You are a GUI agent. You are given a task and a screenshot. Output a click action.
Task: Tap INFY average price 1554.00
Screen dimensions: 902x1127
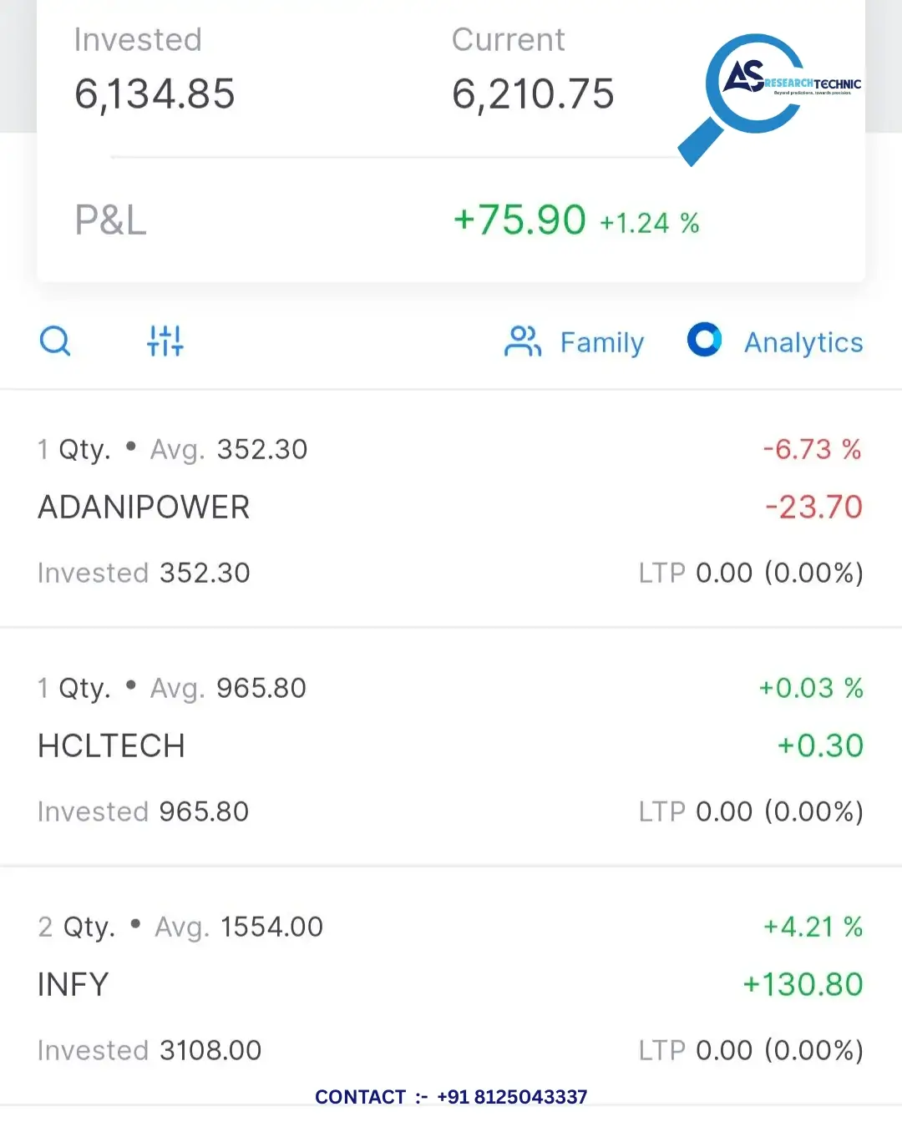coord(271,927)
